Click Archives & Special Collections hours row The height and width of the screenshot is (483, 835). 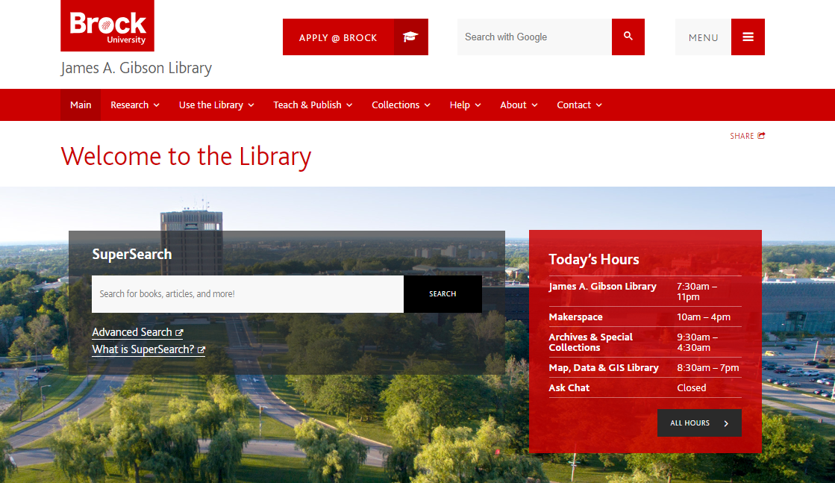(645, 342)
